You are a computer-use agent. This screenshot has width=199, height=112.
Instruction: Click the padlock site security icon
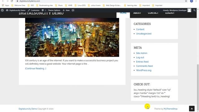(17, 1)
